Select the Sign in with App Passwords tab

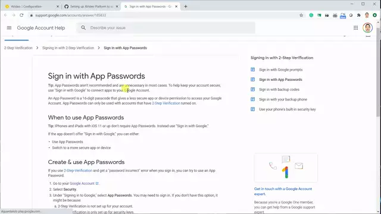pos(150,7)
